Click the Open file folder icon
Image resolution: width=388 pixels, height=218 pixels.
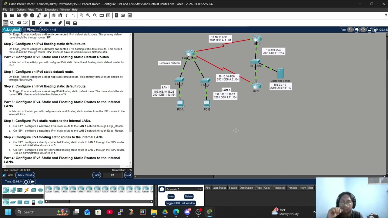point(12,15)
